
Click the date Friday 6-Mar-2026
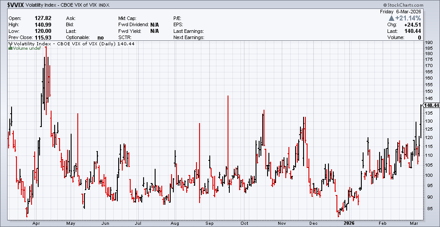point(400,12)
